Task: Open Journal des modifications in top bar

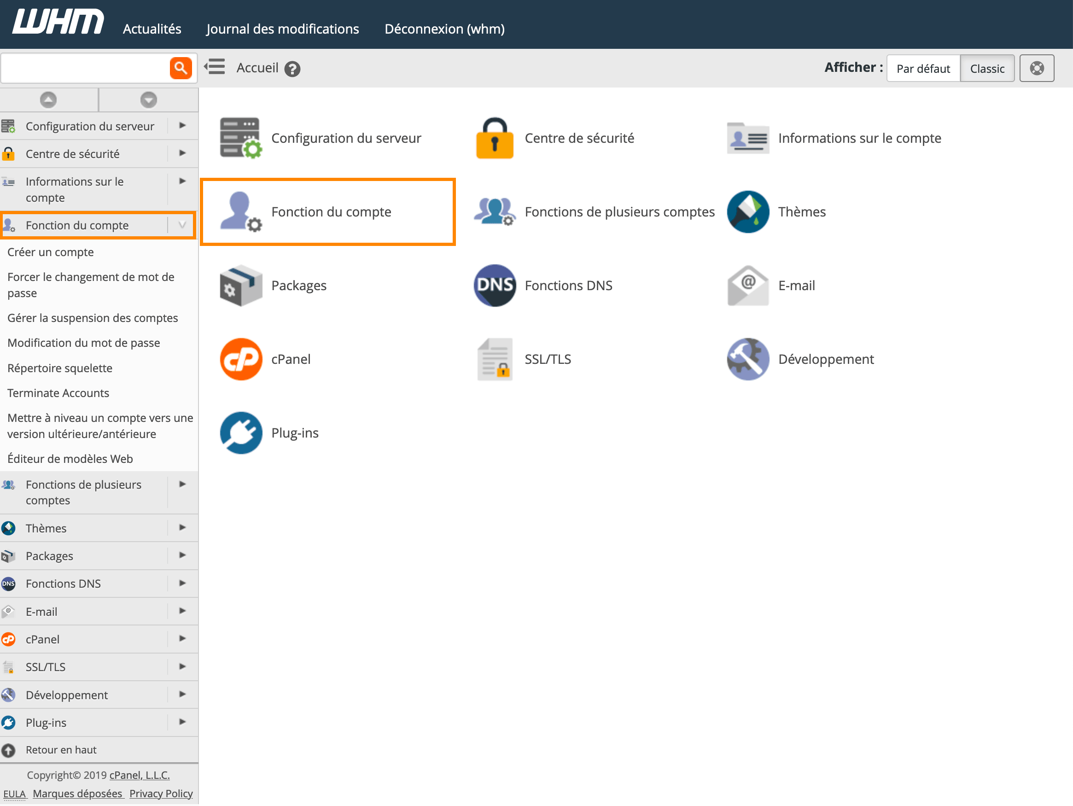Action: pyautogui.click(x=282, y=29)
